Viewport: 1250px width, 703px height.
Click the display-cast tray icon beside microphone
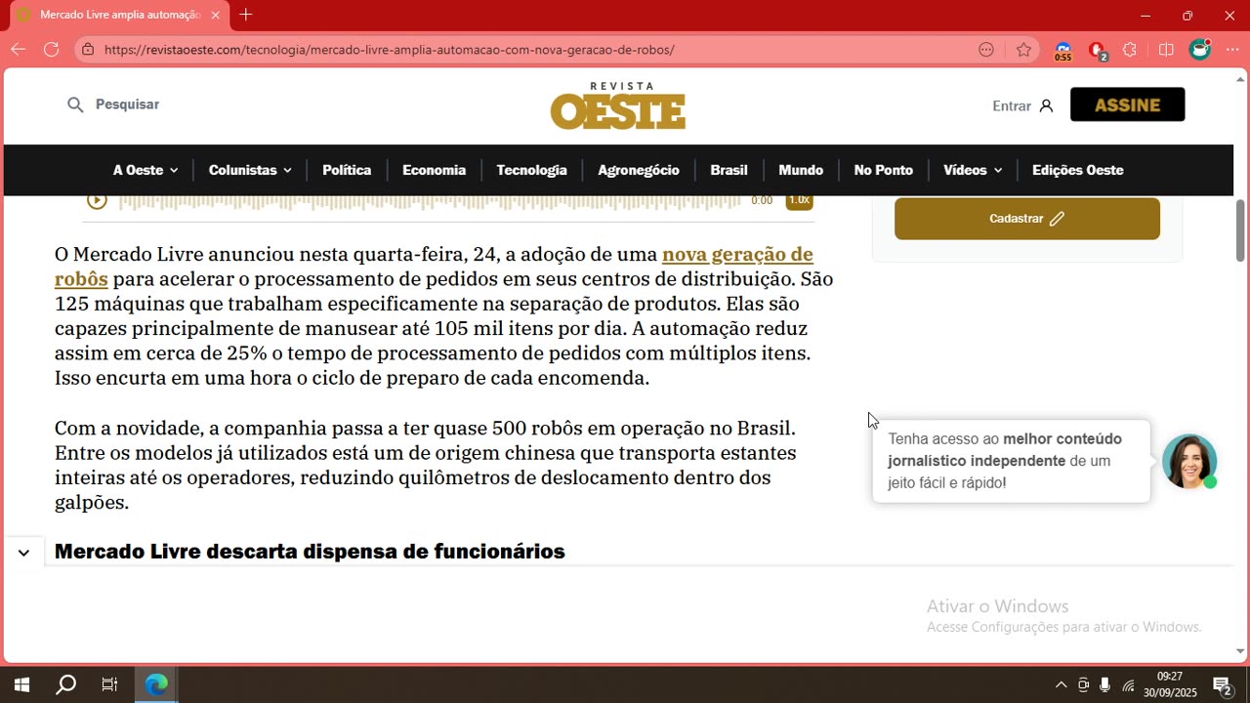coord(1084,685)
